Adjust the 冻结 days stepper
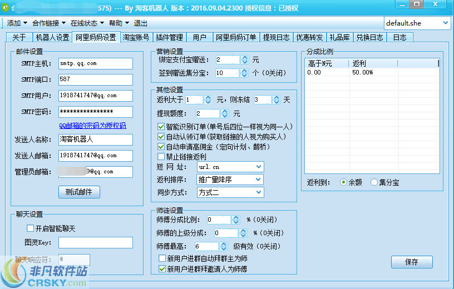The image size is (454, 289). tap(277, 100)
